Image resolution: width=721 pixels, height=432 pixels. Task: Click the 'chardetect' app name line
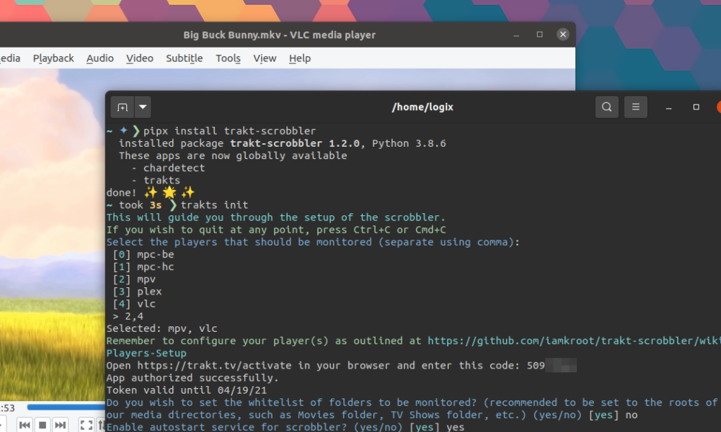point(168,168)
